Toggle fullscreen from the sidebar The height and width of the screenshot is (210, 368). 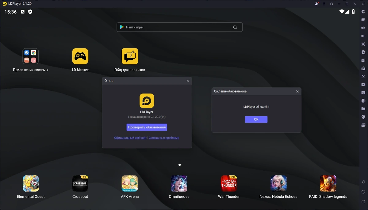363,44
